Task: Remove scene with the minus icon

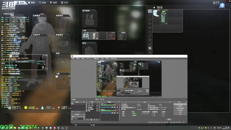Action: tap(74, 112)
